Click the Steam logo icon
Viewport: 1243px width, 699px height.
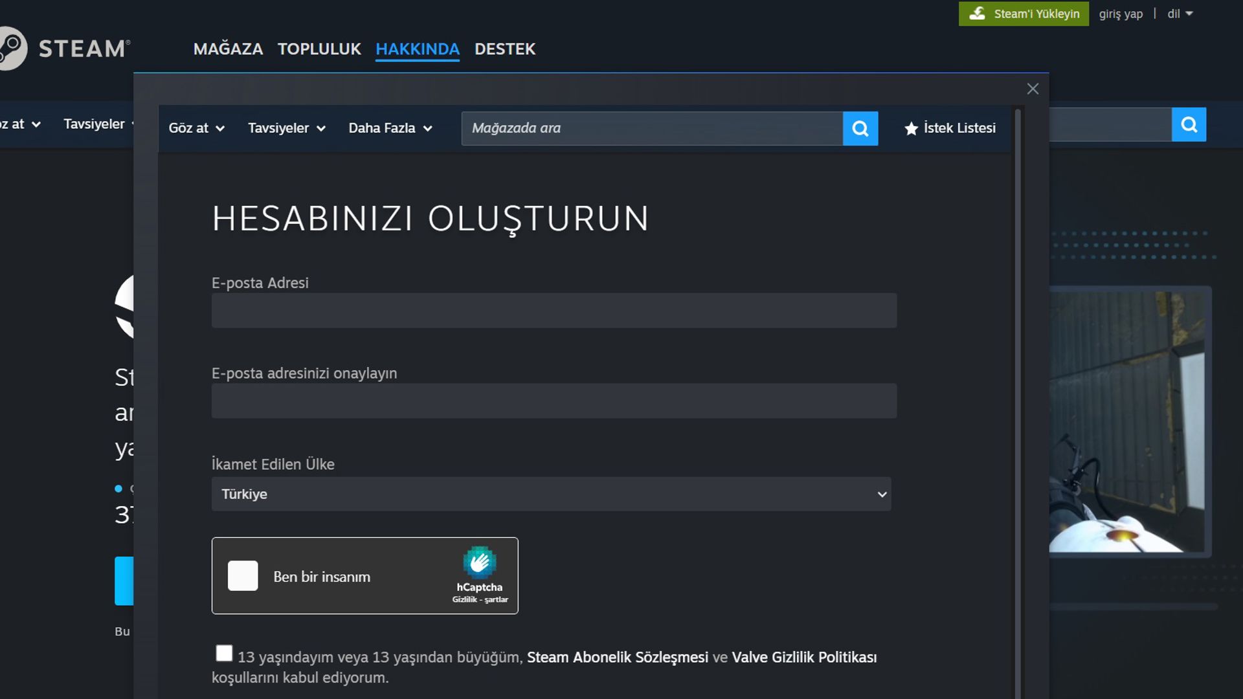click(x=12, y=49)
